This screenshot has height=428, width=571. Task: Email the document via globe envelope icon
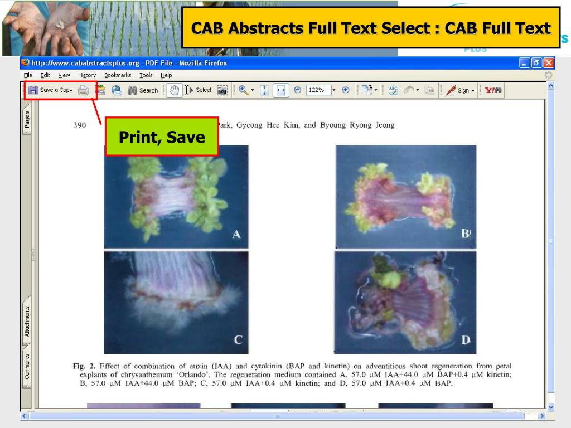(117, 90)
